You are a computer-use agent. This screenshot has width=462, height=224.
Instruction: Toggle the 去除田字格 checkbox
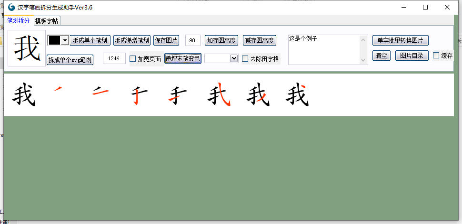(245, 59)
